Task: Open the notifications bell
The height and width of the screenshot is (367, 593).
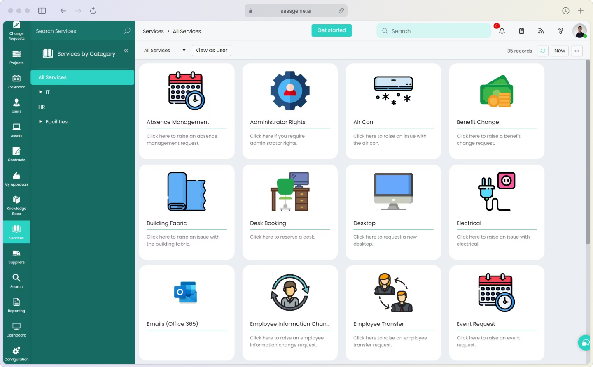Action: (502, 31)
